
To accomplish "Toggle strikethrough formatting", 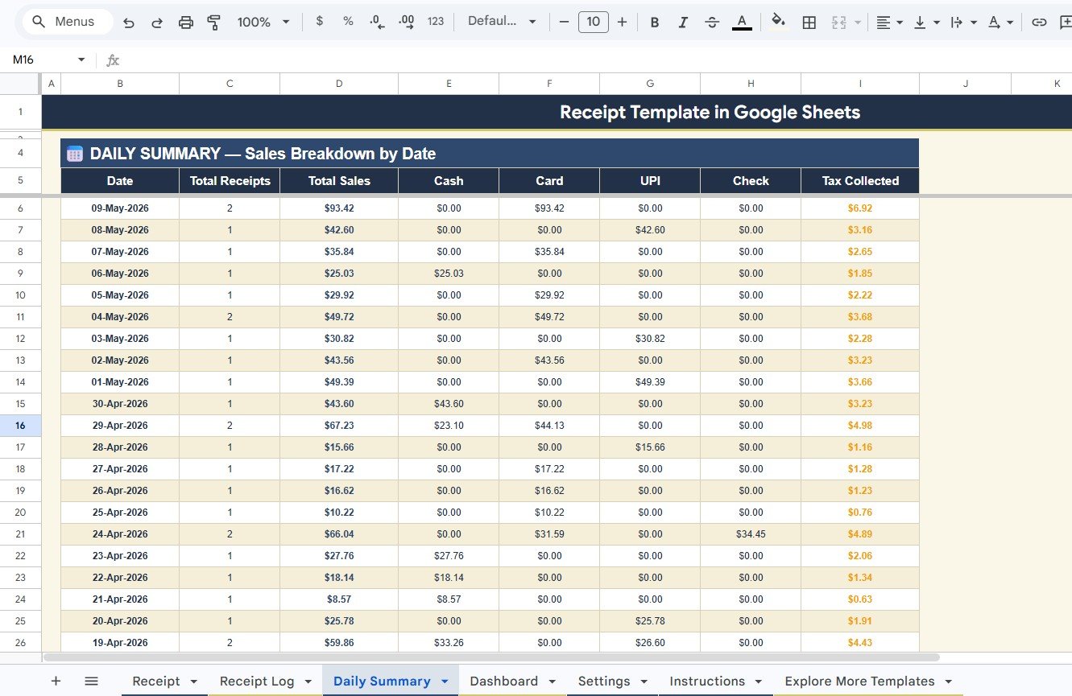I will click(x=712, y=23).
